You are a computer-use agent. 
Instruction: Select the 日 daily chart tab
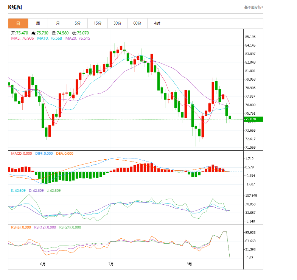click(18, 23)
